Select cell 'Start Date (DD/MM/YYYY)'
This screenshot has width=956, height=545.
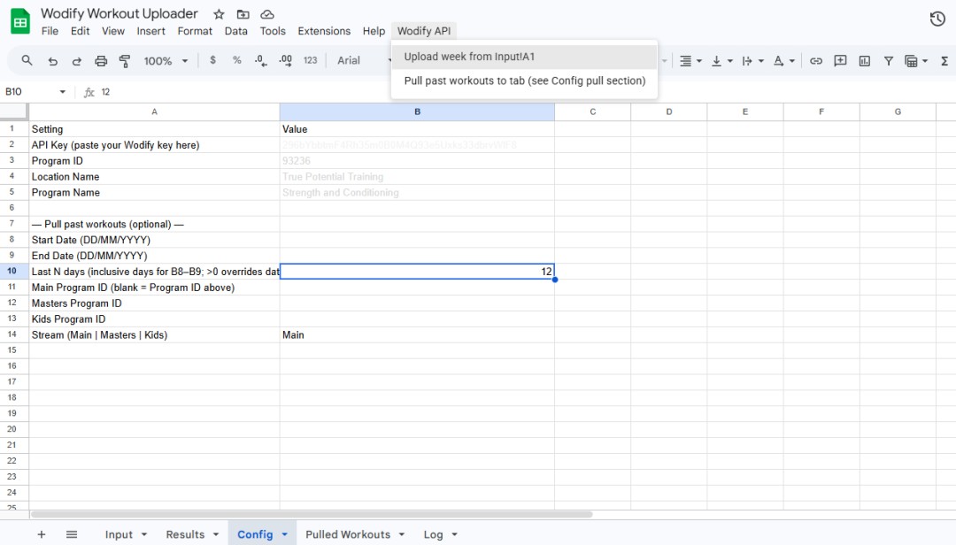pos(154,240)
